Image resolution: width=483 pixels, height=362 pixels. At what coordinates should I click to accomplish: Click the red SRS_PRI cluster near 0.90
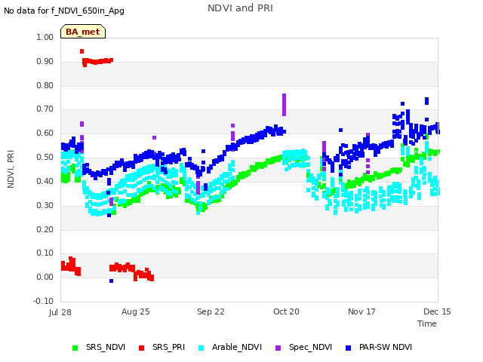(97, 61)
